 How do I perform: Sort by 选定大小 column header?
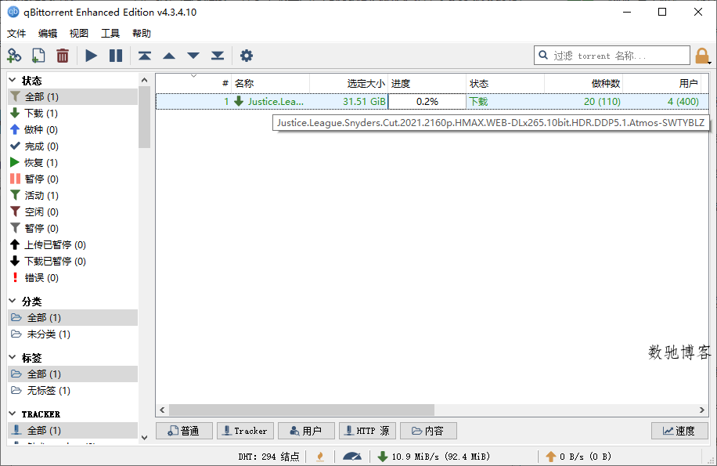pyautogui.click(x=349, y=83)
